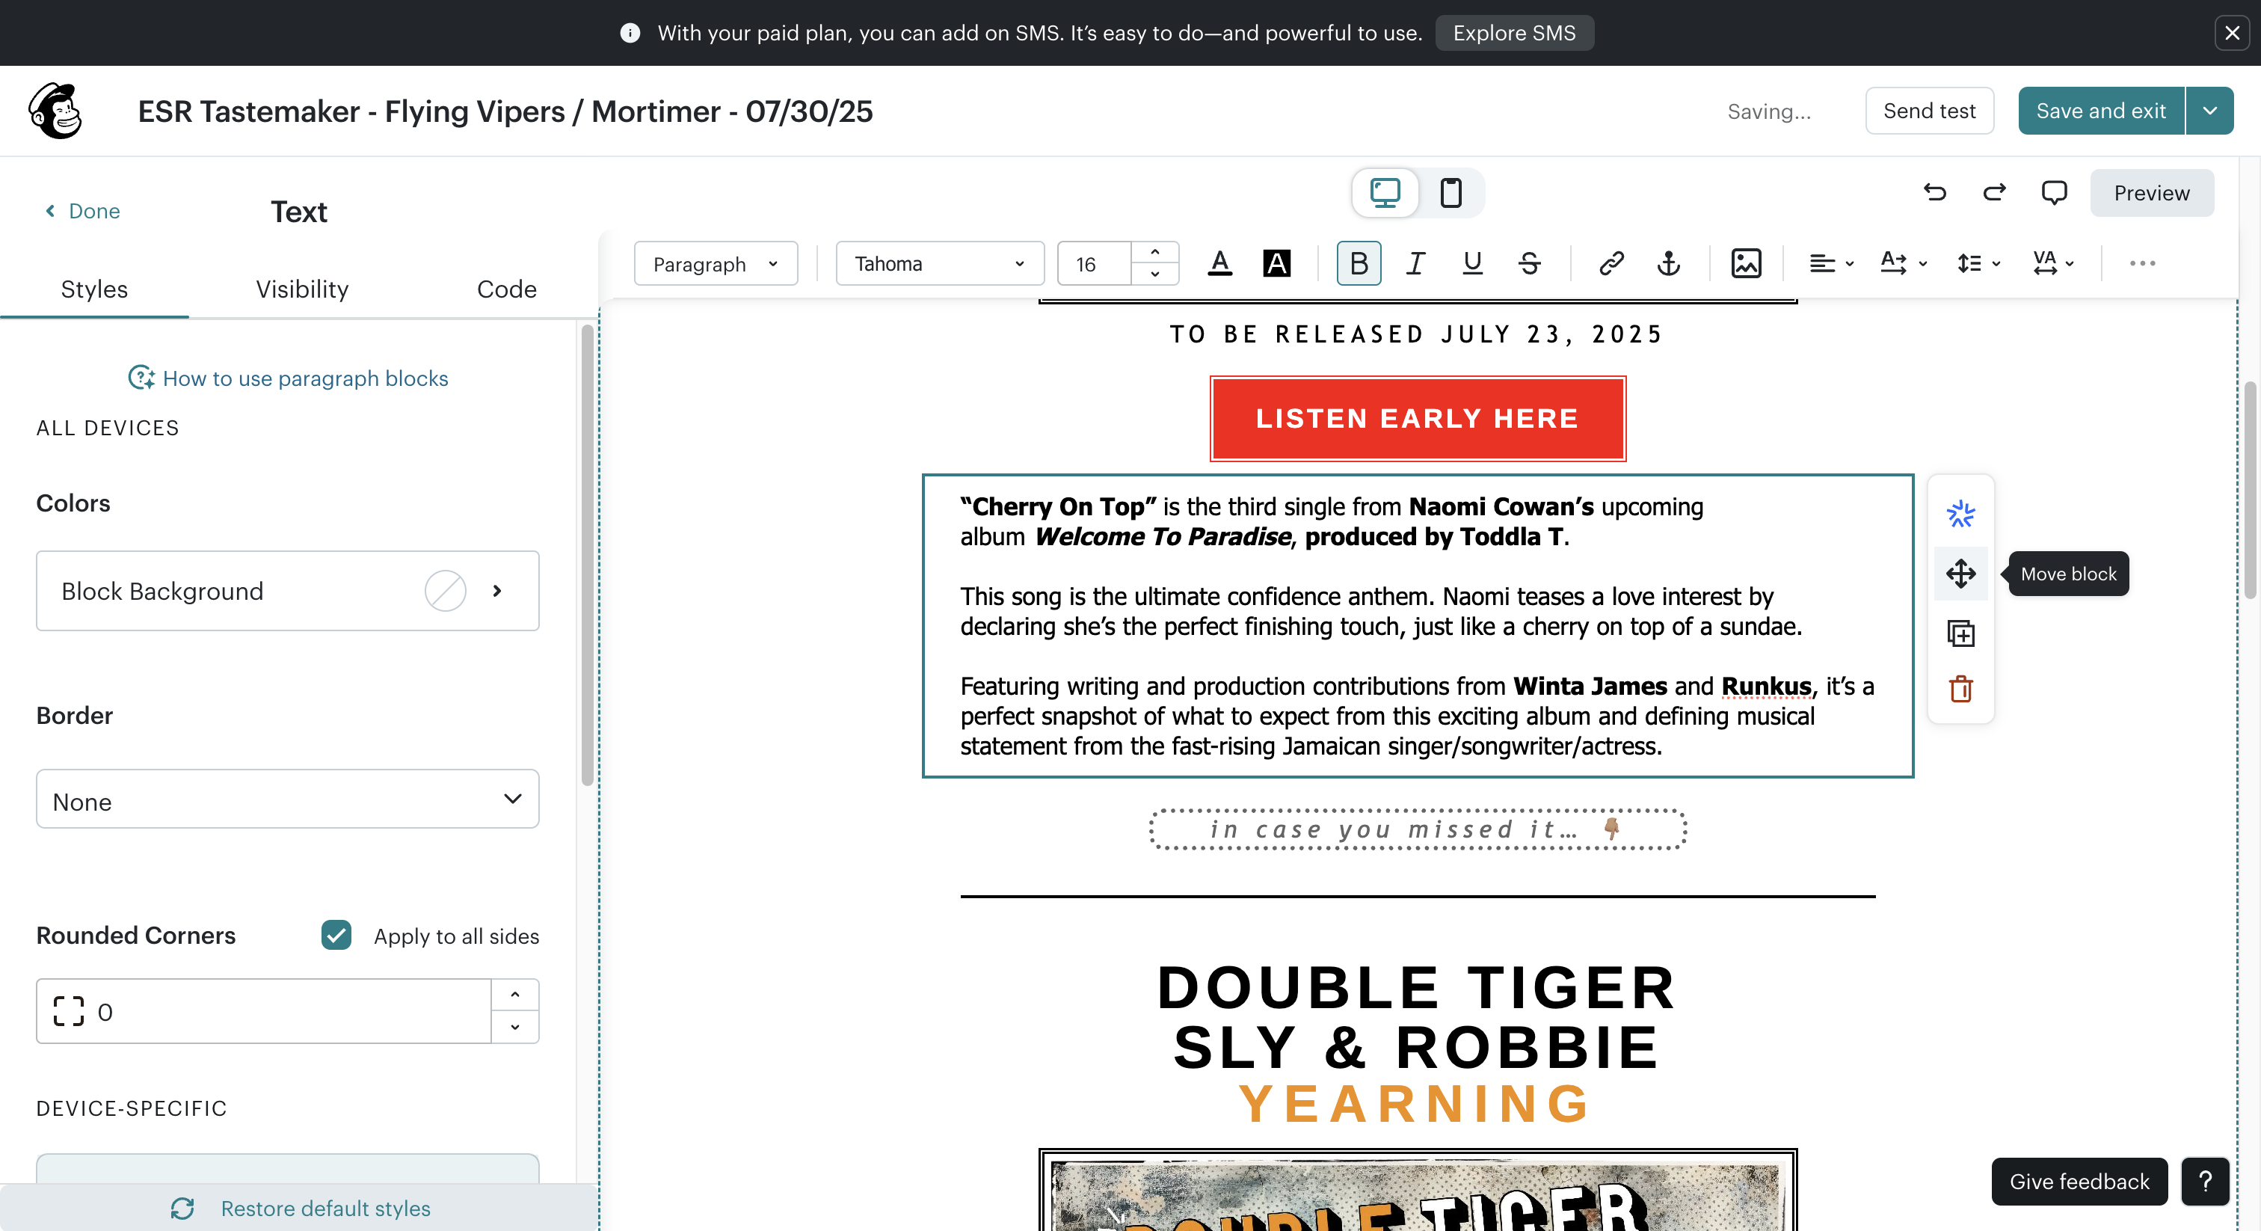Screen dimensions: 2261x1231
Task: Choose the text color tool
Action: point(1220,263)
